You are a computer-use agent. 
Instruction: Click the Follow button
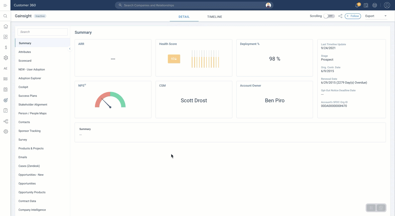(x=353, y=16)
